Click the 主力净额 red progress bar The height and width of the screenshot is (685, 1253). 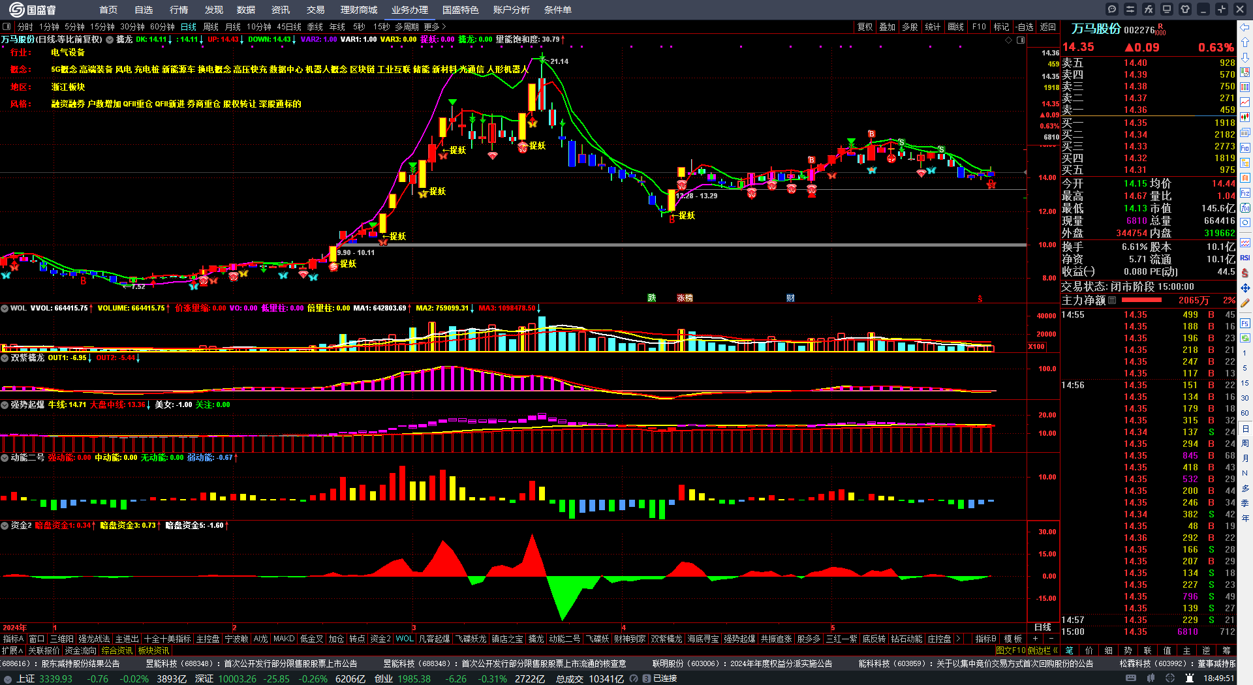1141,300
